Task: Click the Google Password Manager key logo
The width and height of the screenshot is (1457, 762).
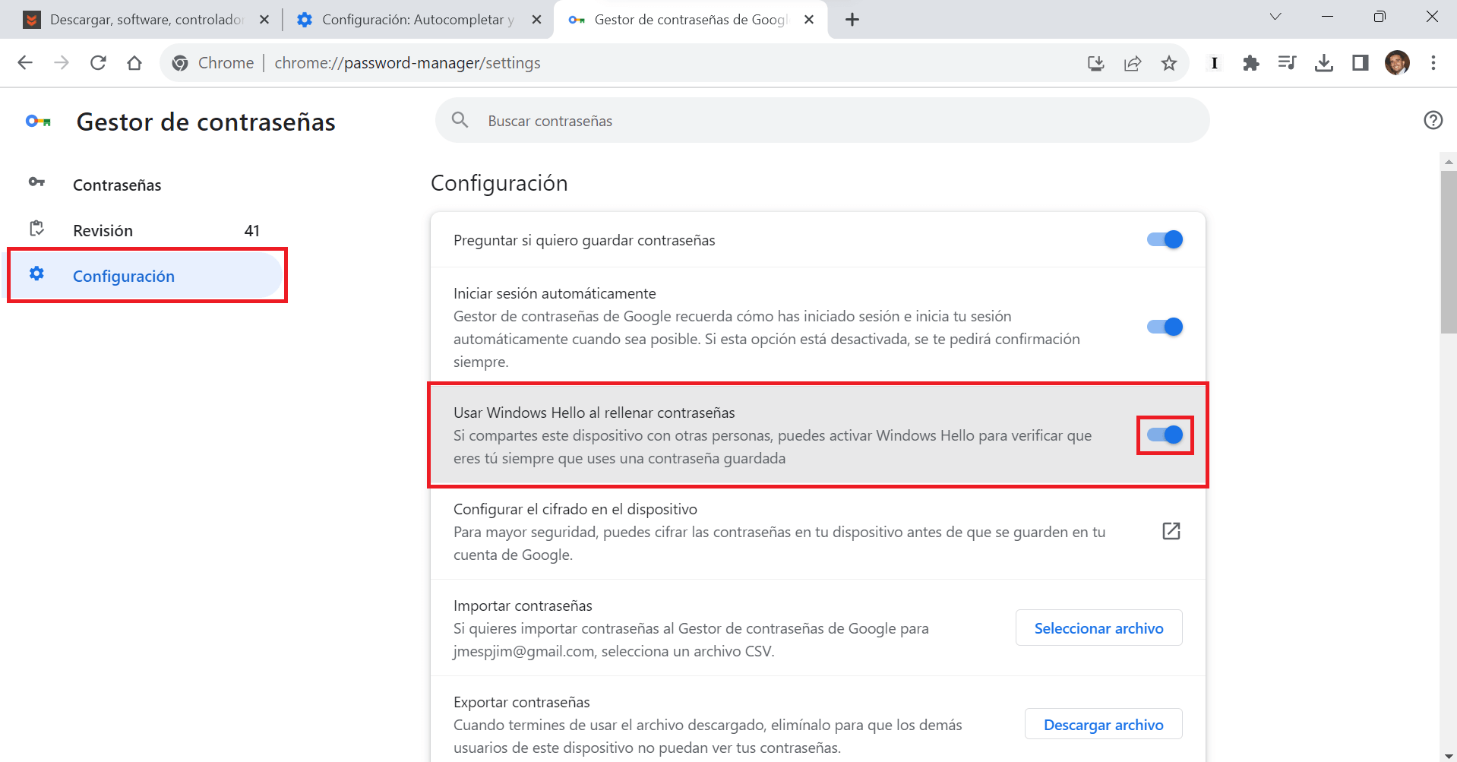Action: click(x=38, y=121)
